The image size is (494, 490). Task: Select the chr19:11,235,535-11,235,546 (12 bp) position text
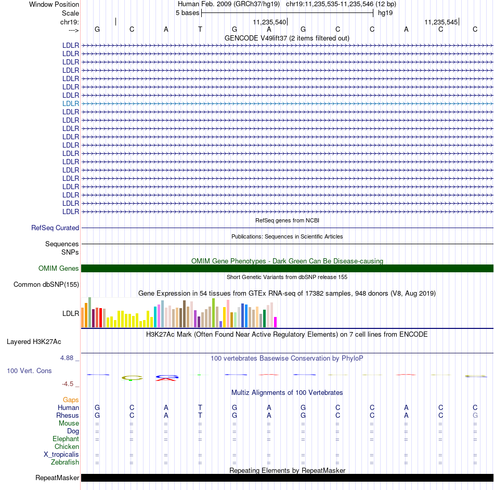[x=341, y=4]
